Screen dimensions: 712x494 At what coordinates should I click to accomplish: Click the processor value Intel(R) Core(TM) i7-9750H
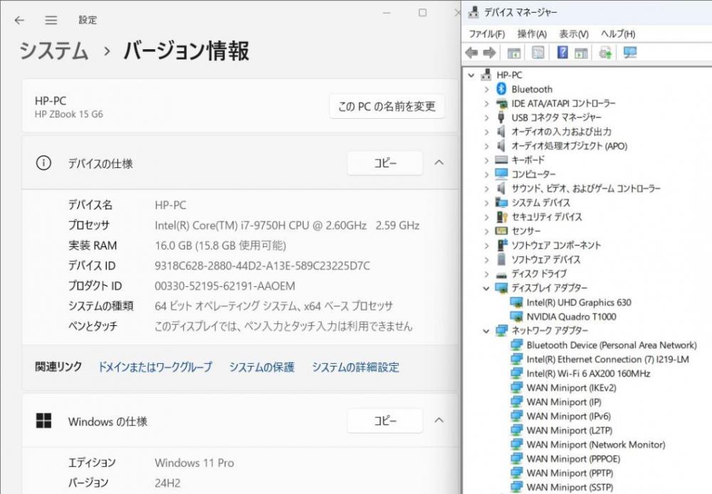pyautogui.click(x=287, y=225)
